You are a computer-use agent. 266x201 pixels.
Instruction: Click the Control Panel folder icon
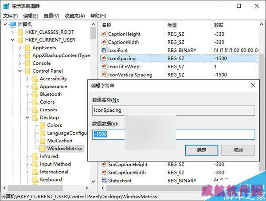click(x=27, y=71)
